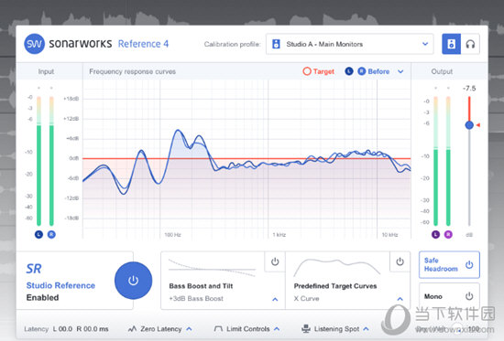The height and width of the screenshot is (341, 504).
Task: Click the Latency readout text
Action: [x=66, y=329]
